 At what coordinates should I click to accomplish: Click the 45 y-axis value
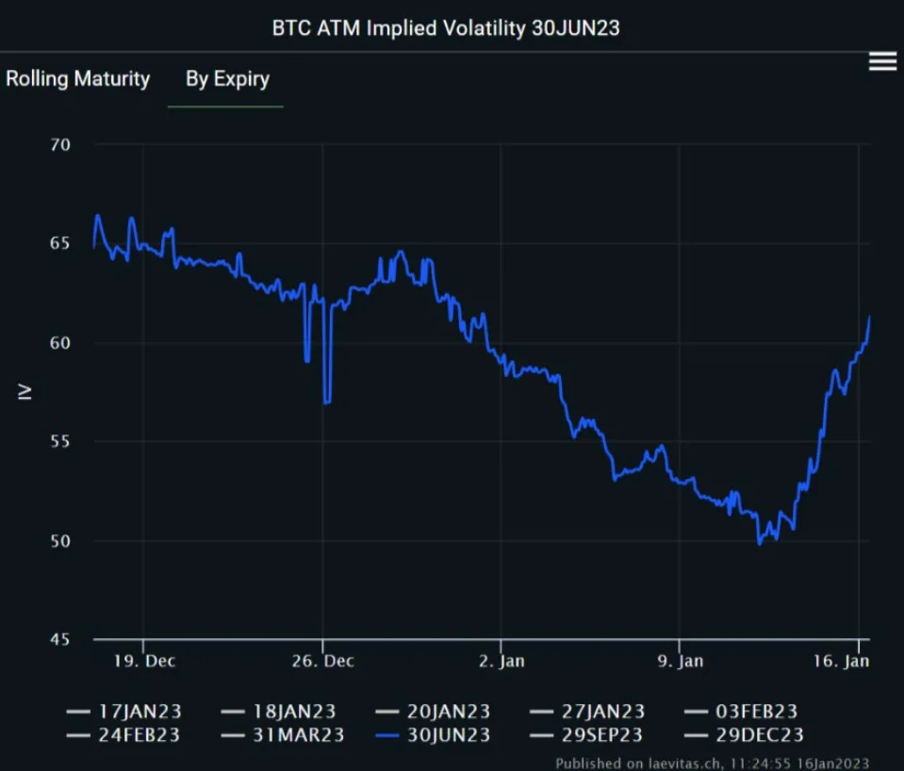pos(60,640)
